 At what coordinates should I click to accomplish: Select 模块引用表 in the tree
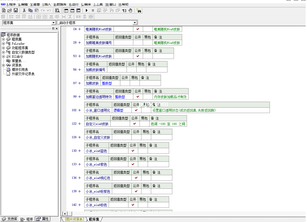20,69
